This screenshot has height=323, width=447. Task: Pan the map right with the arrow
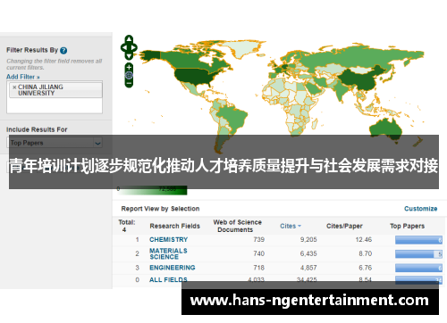click(x=134, y=47)
